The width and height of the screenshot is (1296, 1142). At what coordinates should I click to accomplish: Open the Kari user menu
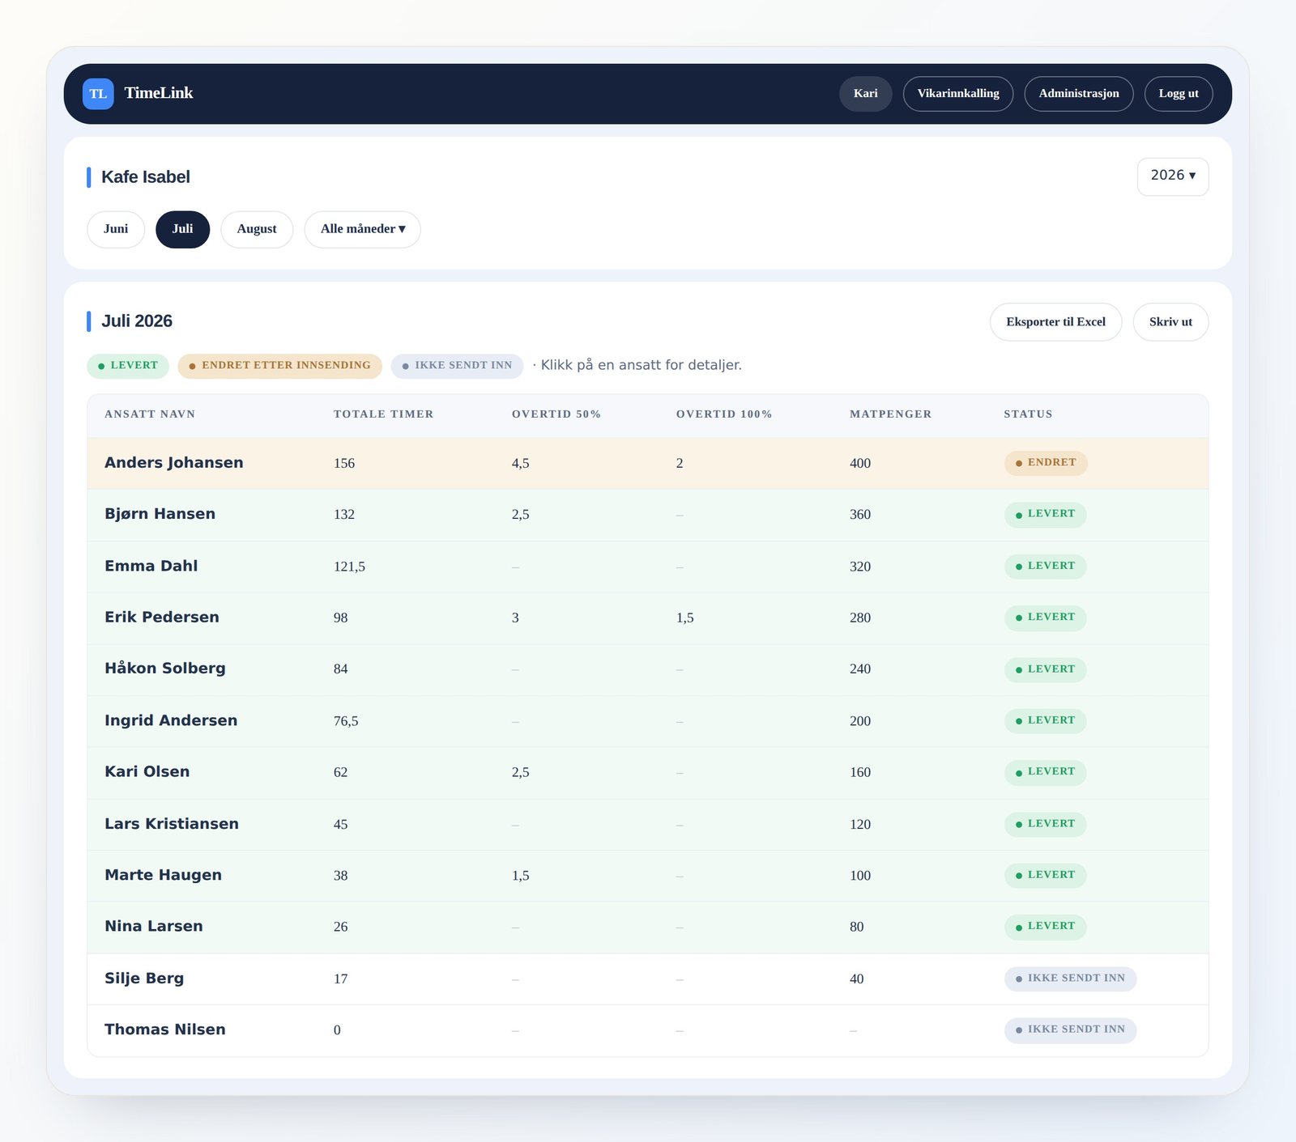click(865, 94)
